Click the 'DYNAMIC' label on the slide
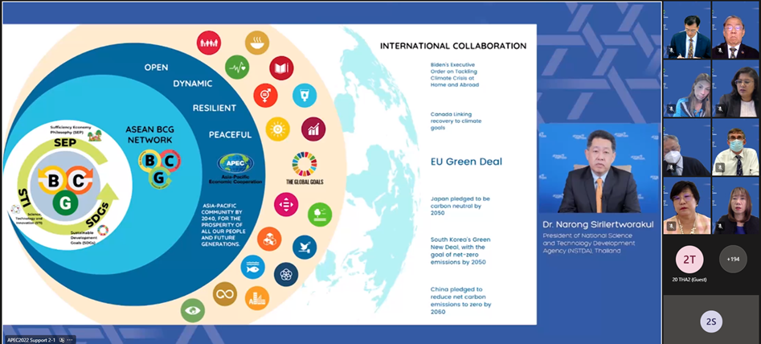Viewport: 761px width, 344px height. pyautogui.click(x=193, y=84)
